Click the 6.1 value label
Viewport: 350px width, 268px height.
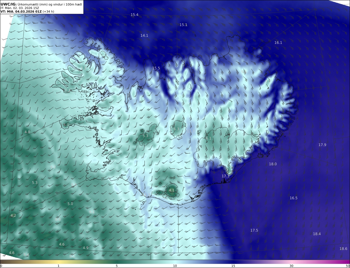click(x=209, y=138)
